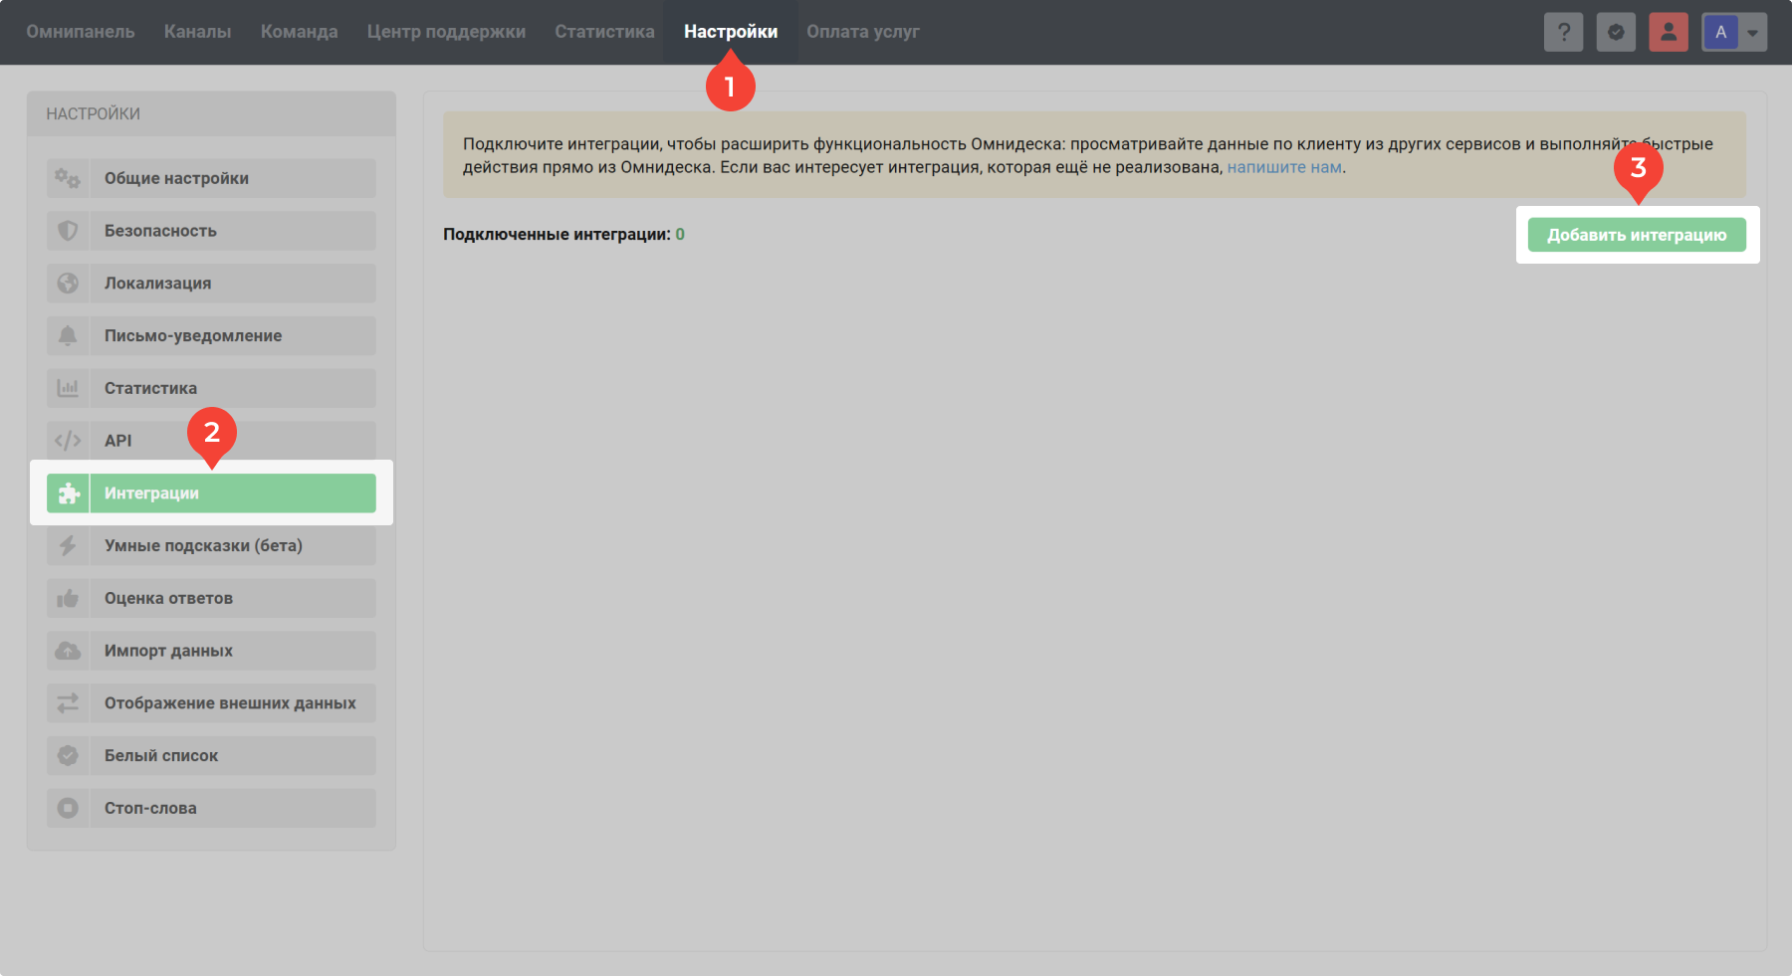Open the checkmark status icon in header

(x=1616, y=32)
